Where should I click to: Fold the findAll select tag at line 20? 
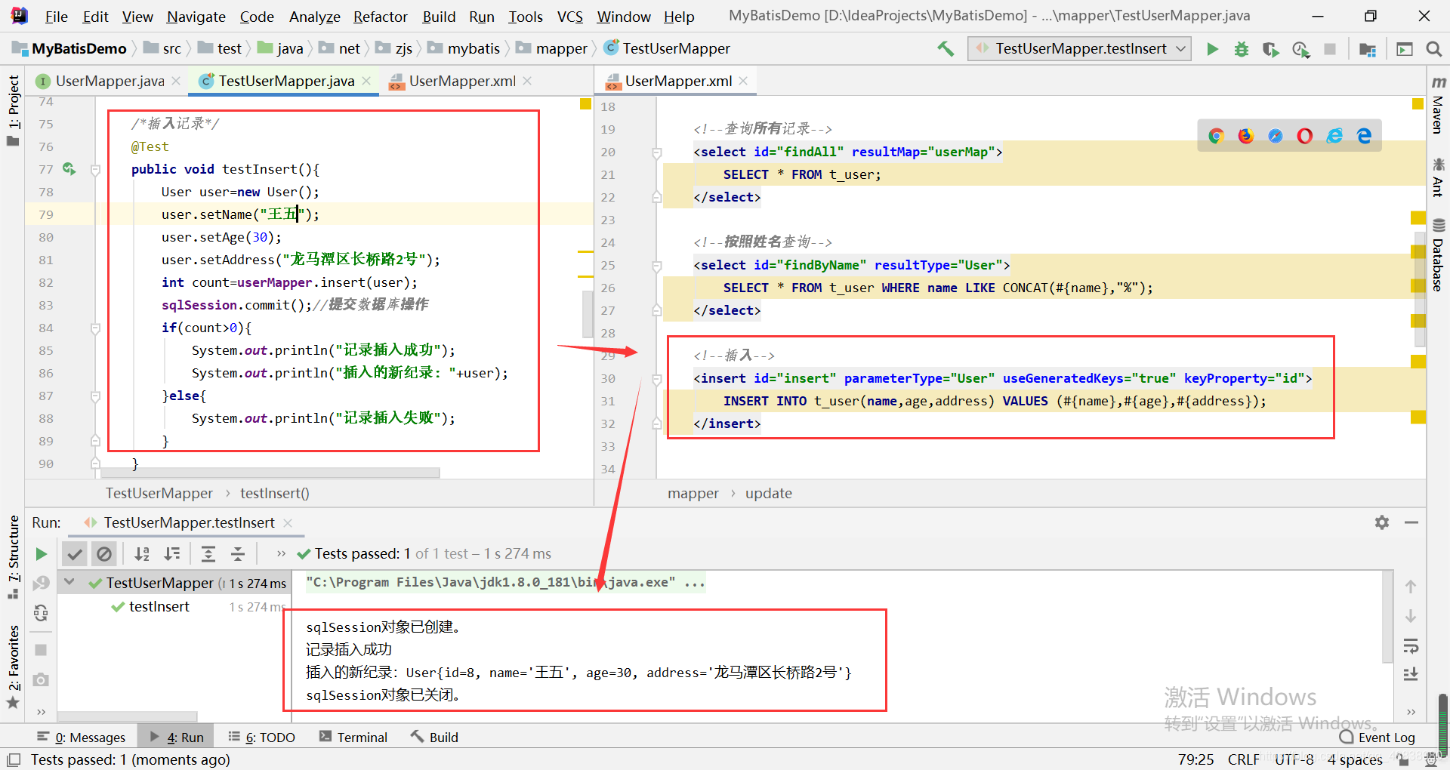[x=656, y=152]
